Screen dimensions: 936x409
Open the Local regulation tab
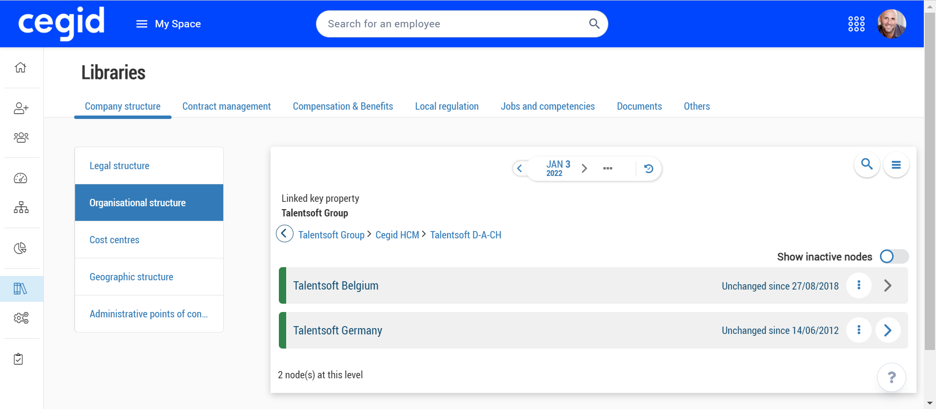click(x=447, y=106)
